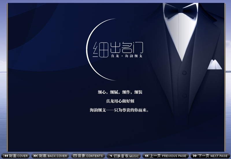Click the text line 细心，细腻，细作，细装
This screenshot has width=231, height=159.
pyautogui.click(x=120, y=92)
